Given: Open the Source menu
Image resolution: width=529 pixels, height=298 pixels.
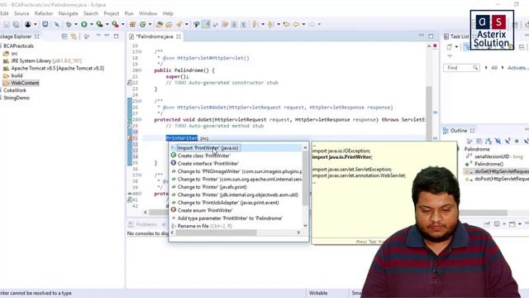Looking at the screenshot, I should 21,13.
